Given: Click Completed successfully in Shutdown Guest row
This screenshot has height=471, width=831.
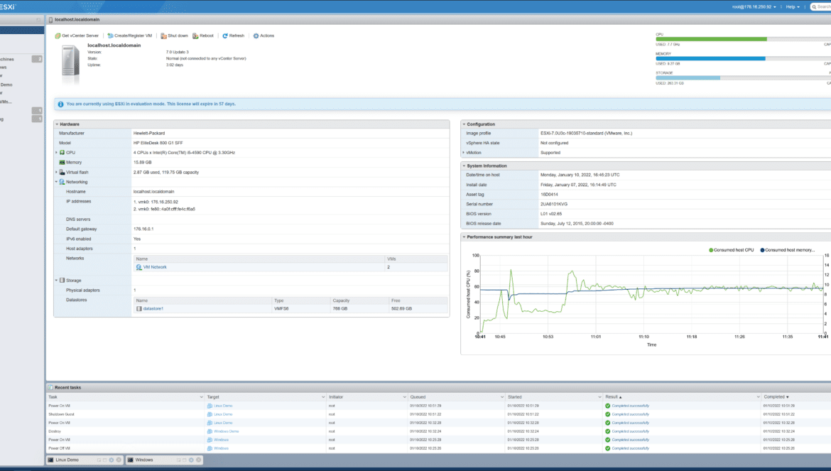Looking at the screenshot, I should pos(631,414).
